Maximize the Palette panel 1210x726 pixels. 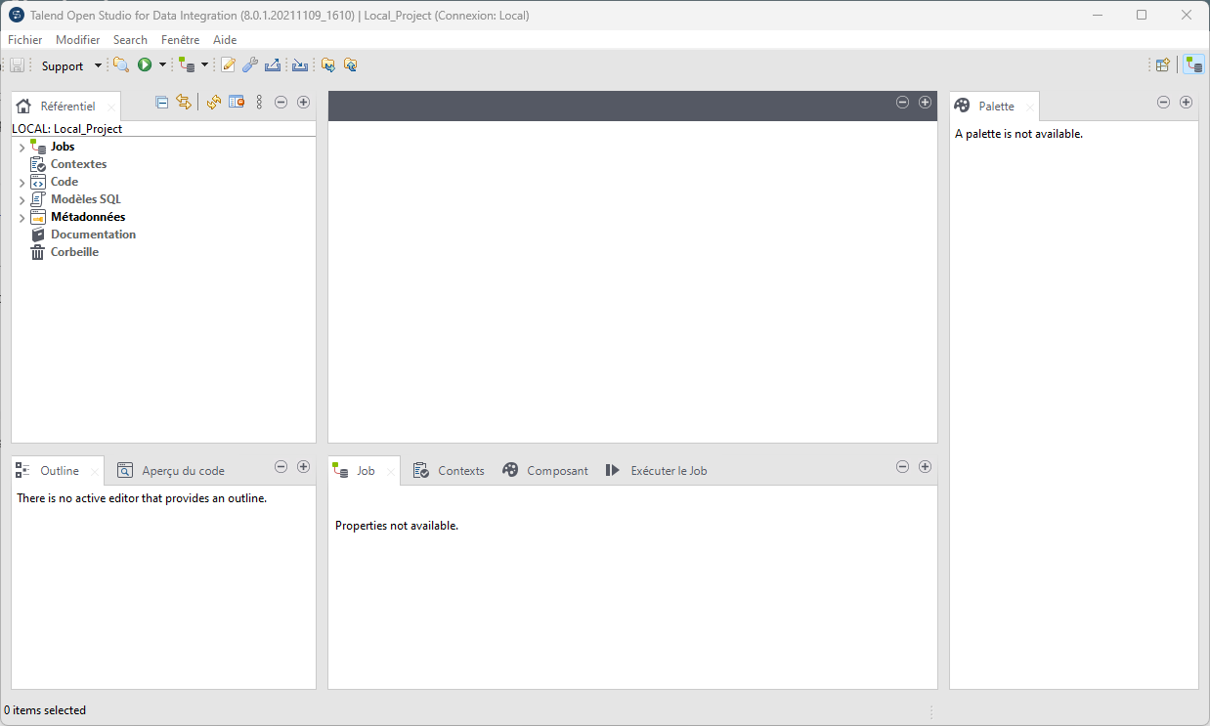click(1186, 102)
